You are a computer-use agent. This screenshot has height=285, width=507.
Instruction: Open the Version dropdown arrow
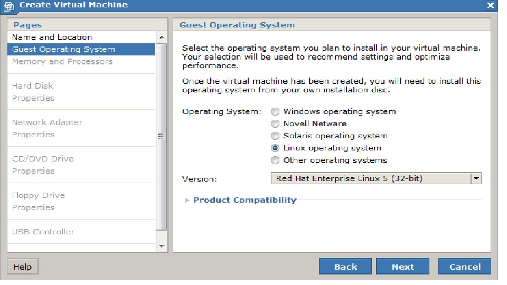pyautogui.click(x=476, y=178)
